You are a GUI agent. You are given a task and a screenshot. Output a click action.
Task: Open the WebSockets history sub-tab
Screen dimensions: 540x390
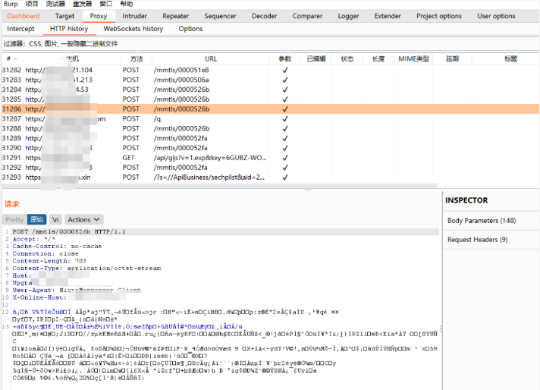[x=133, y=29]
